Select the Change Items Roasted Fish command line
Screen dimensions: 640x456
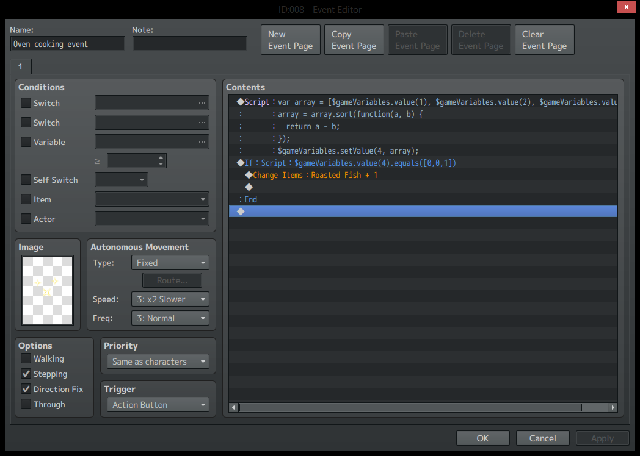pyautogui.click(x=423, y=175)
